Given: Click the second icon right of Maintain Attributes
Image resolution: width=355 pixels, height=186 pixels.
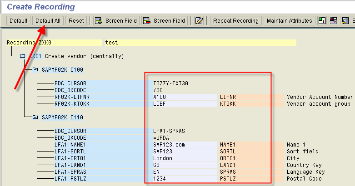Looking at the screenshot, I should (333, 21).
